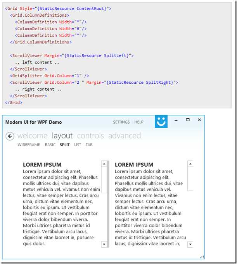Viewport: 237px width, 264px height.
Task: Click the left LOREM IPSUM heading
Action: (x=42, y=165)
